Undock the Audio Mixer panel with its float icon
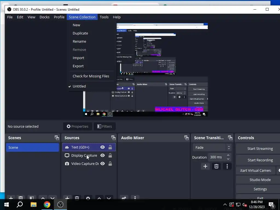The image size is (280, 210). [186, 138]
